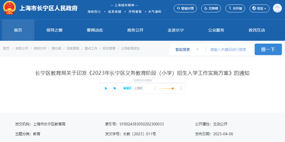Screen dimensions: 285x142
Task: Click the national emblem logo
Action: click(x=10, y=8)
